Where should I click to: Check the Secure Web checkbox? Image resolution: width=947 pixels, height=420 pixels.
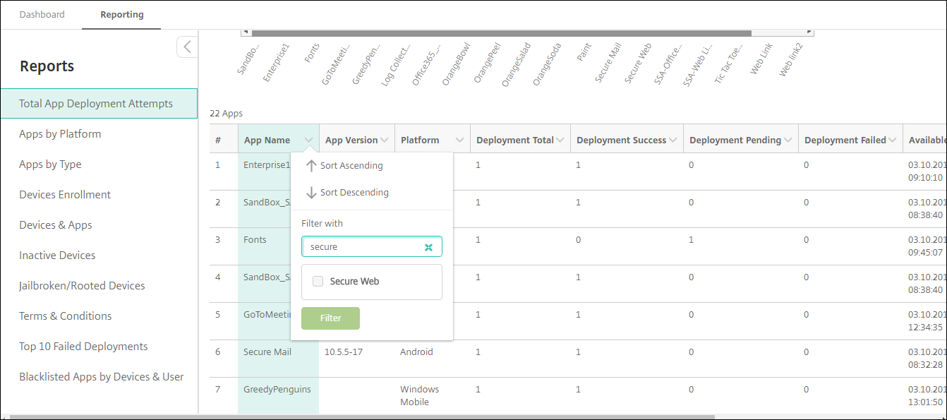318,281
